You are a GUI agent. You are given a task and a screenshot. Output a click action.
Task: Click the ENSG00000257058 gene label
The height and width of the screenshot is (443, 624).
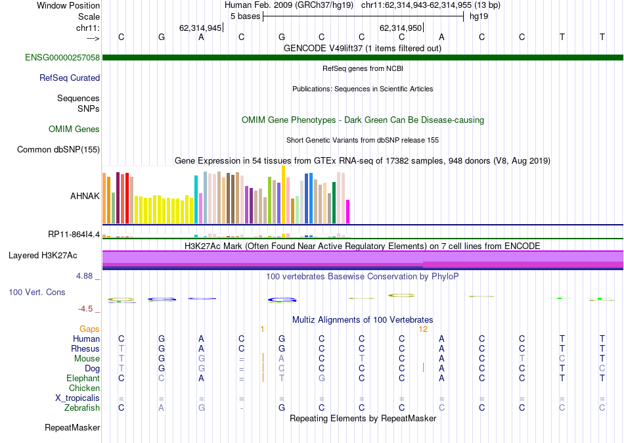coord(62,57)
